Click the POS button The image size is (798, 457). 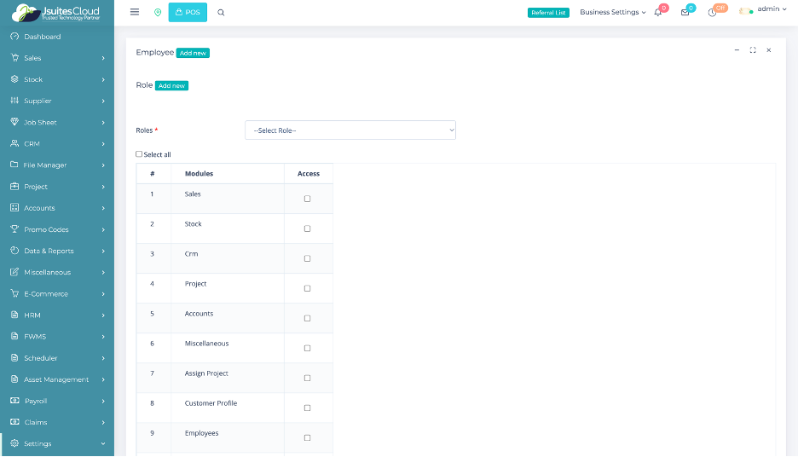pos(188,13)
